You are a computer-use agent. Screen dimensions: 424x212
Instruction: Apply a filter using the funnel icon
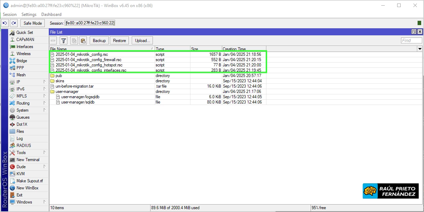(63, 40)
